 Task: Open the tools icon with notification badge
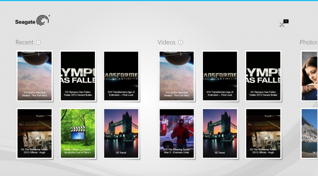[x=284, y=23]
